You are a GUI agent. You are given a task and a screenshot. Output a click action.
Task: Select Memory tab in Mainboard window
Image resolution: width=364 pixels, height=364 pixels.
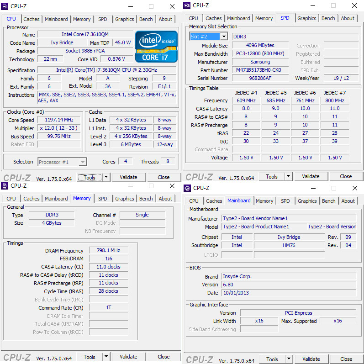(264, 201)
